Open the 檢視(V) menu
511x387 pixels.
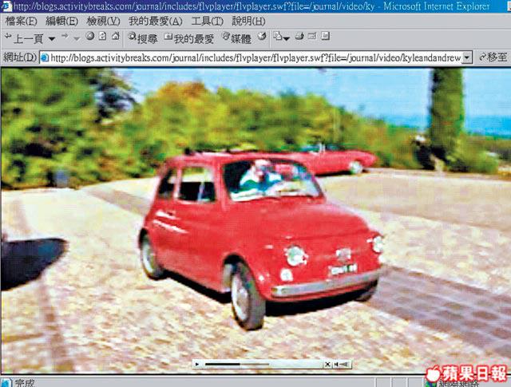click(x=103, y=22)
